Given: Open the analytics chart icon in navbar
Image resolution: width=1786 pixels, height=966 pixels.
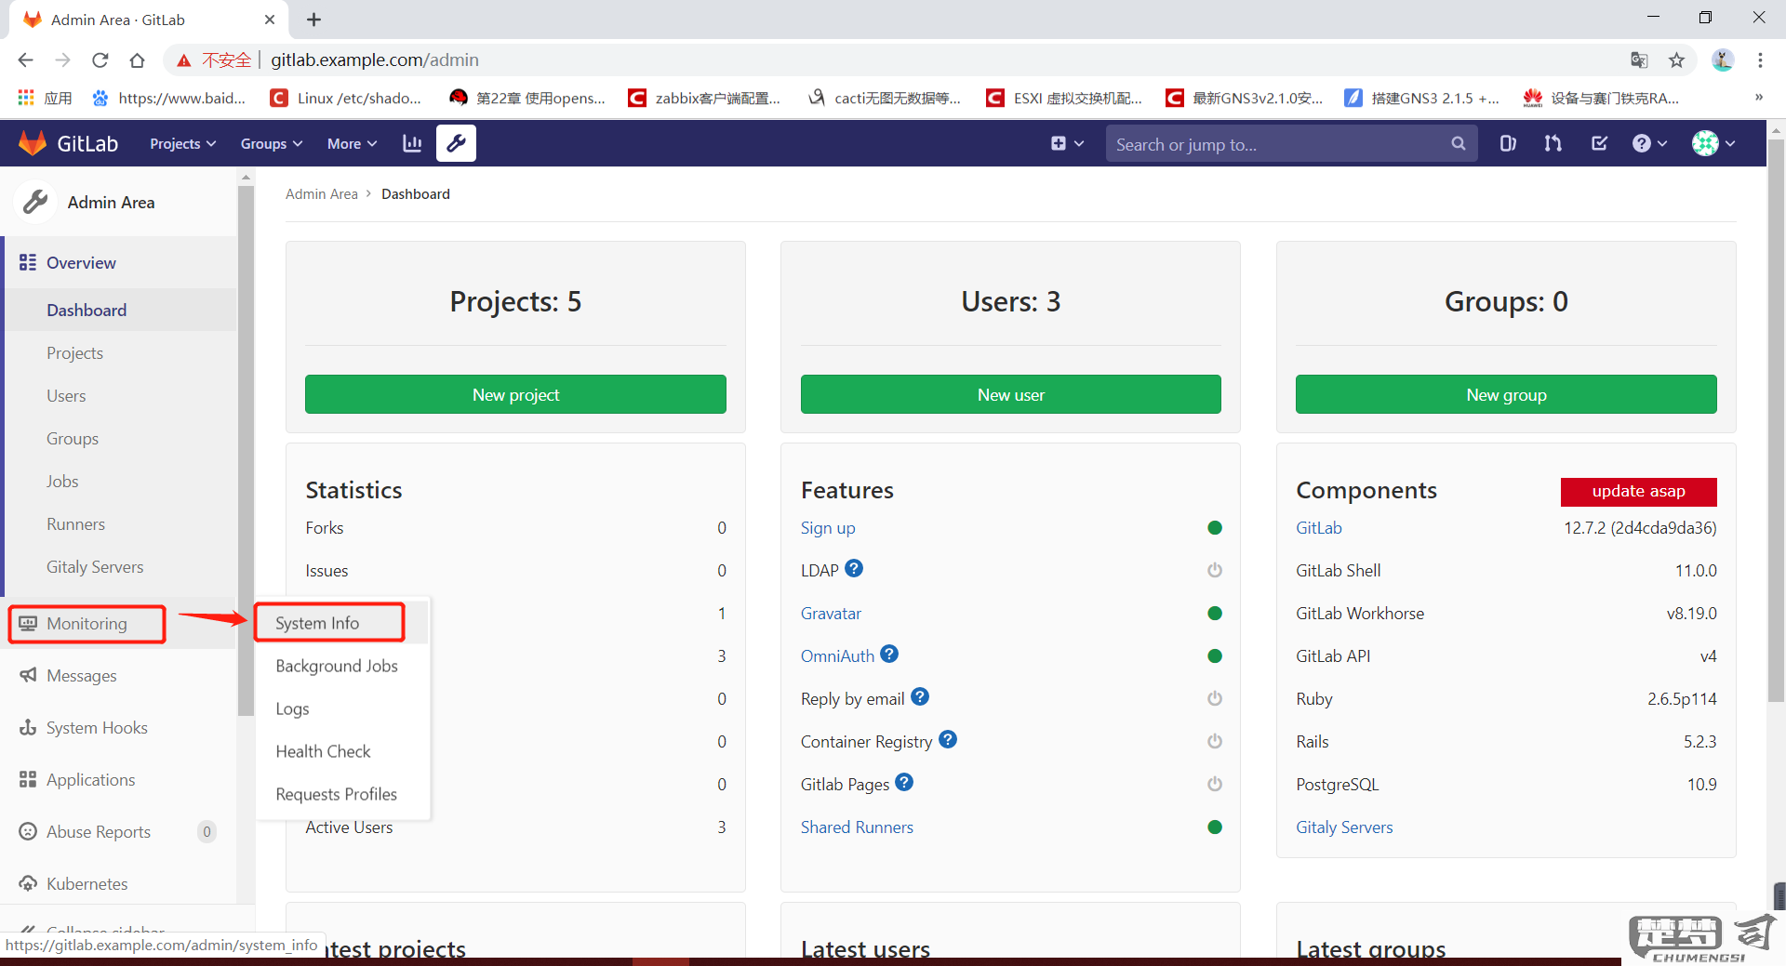Looking at the screenshot, I should click(412, 143).
